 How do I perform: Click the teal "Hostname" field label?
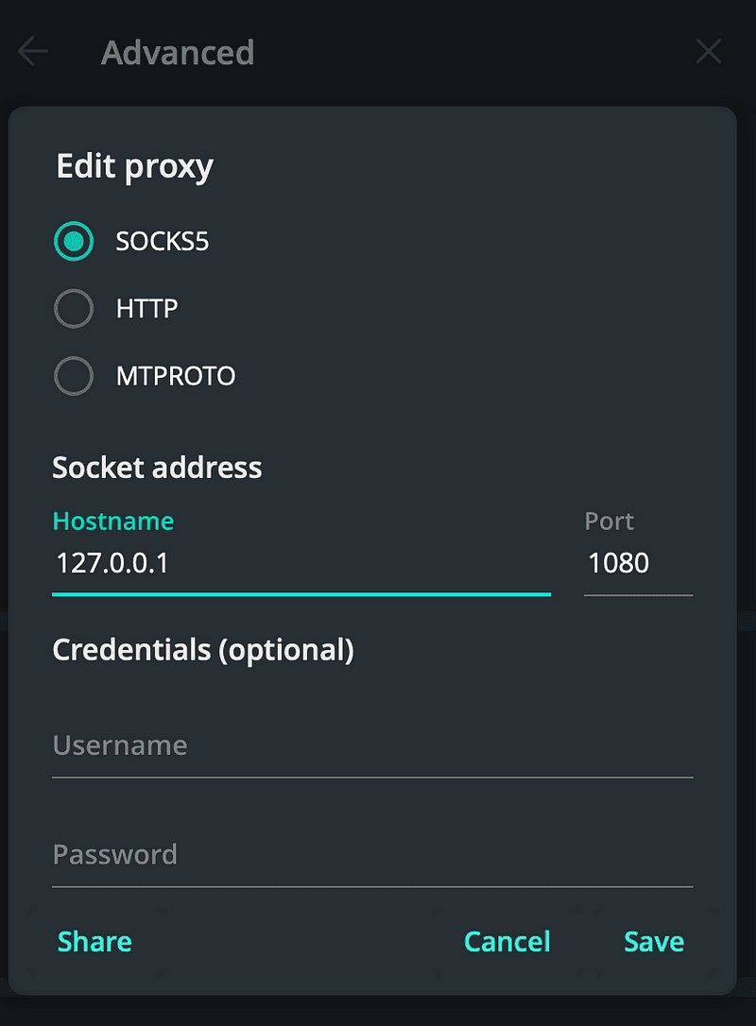pyautogui.click(x=113, y=522)
